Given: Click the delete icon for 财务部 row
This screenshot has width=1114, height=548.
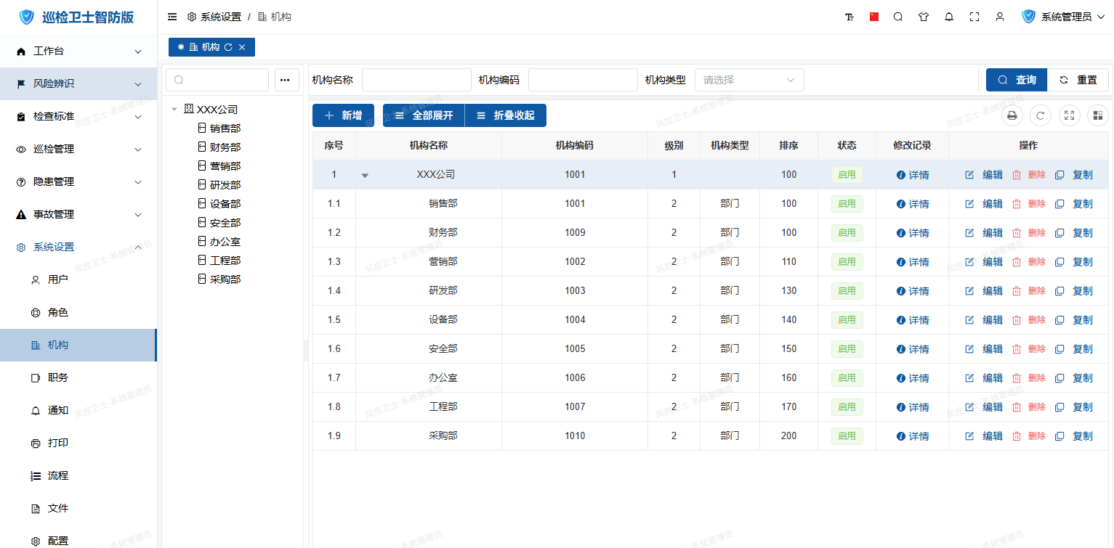Looking at the screenshot, I should [x=1017, y=233].
